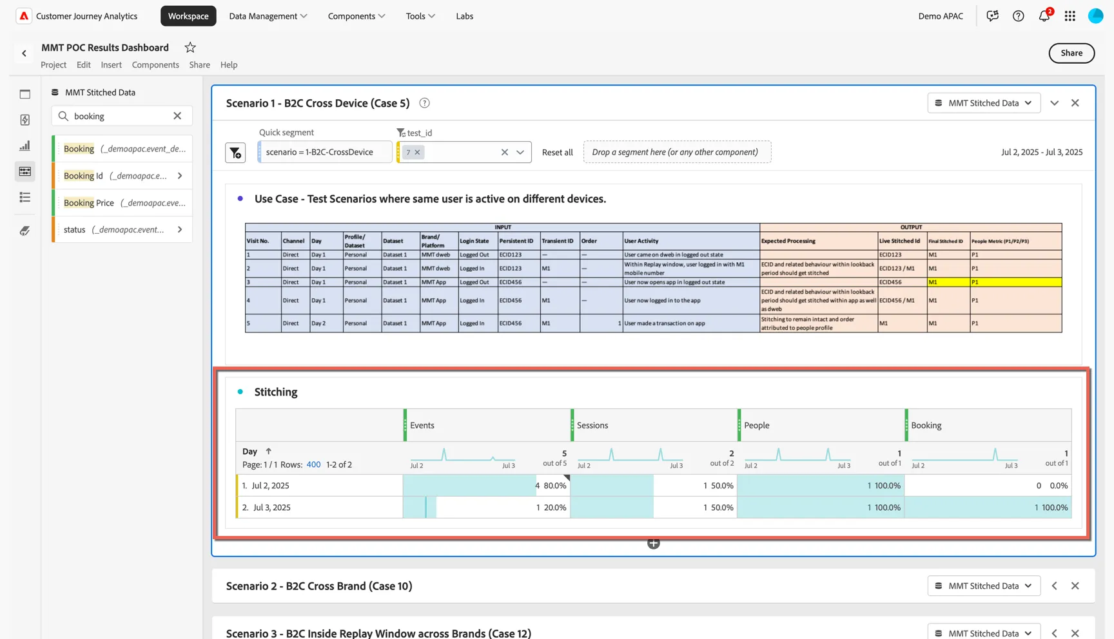Image resolution: width=1114 pixels, height=639 pixels.
Task: Open the Panels icon in left rail
Action: (x=24, y=94)
